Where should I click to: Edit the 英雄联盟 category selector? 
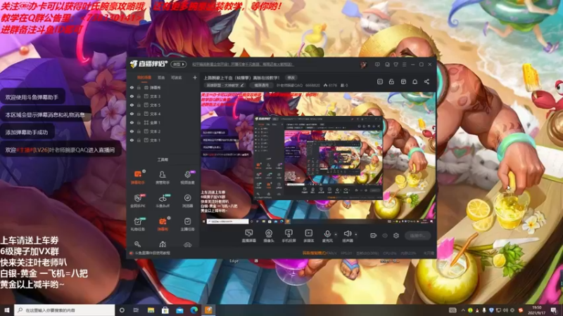click(x=224, y=85)
